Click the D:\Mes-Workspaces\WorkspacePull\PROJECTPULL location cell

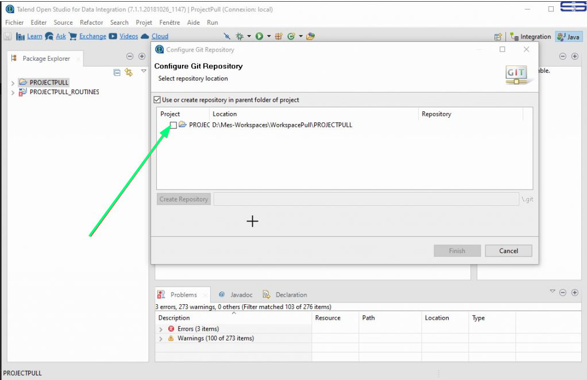282,125
